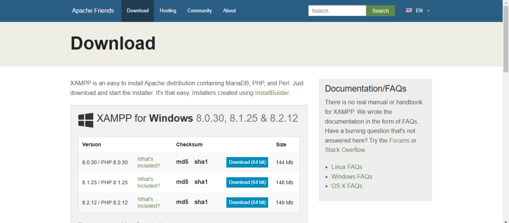Open the Windows FAQs link
The height and width of the screenshot is (223, 509).
coord(351,176)
